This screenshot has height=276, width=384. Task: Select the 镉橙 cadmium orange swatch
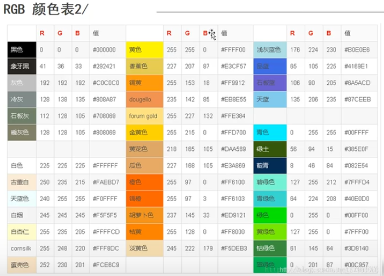(145, 198)
